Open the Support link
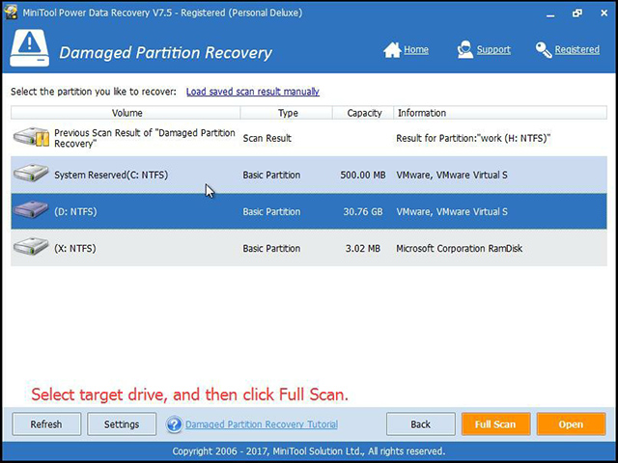The height and width of the screenshot is (463, 618). point(493,50)
